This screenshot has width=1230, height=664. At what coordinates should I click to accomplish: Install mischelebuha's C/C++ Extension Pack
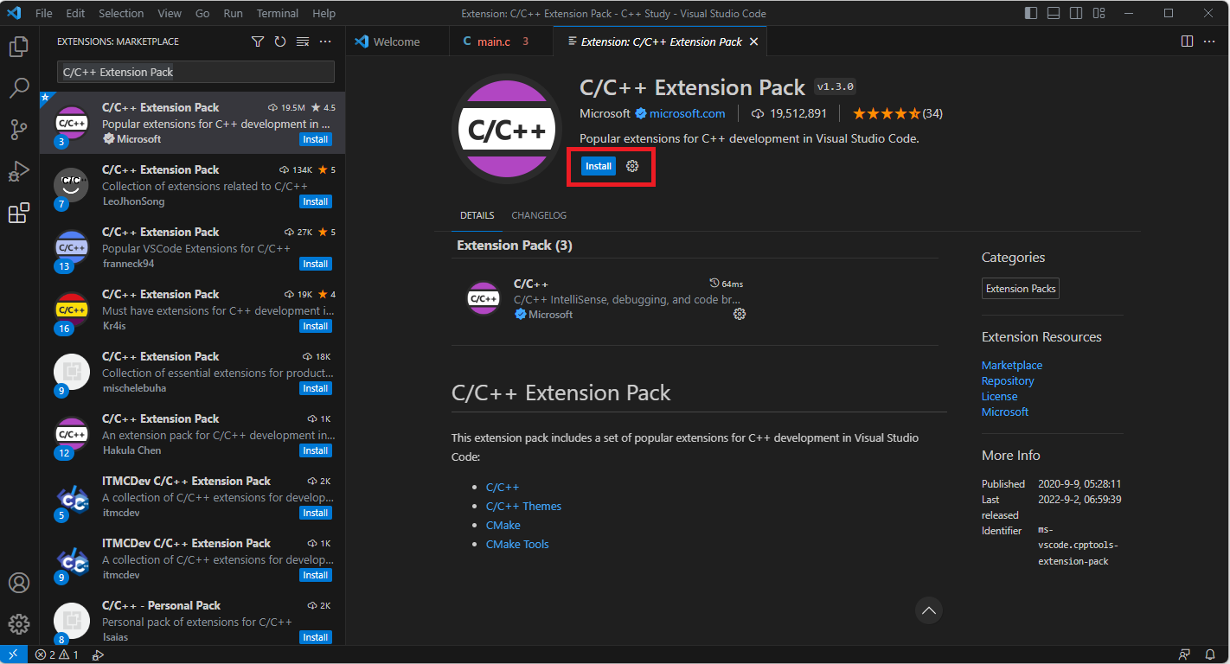pos(315,388)
